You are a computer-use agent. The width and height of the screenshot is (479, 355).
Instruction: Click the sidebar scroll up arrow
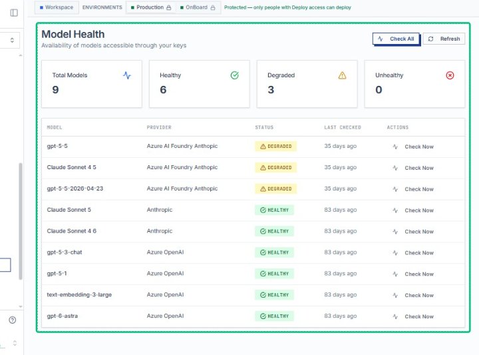pos(21,56)
